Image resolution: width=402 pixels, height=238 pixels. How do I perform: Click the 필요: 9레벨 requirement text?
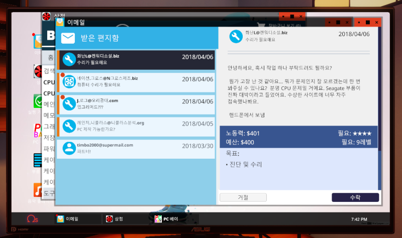tap(356, 142)
